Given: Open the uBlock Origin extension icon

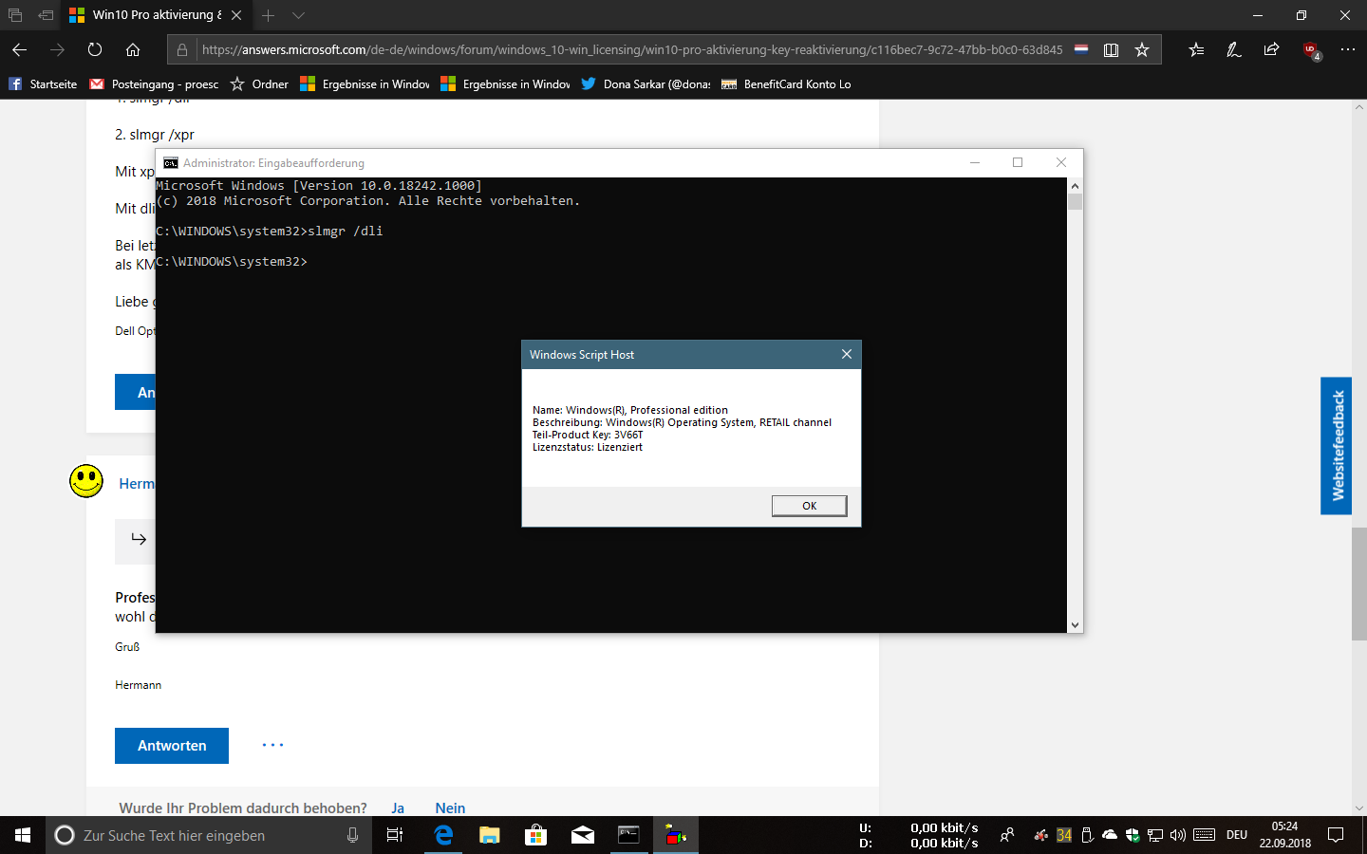Looking at the screenshot, I should (1311, 50).
